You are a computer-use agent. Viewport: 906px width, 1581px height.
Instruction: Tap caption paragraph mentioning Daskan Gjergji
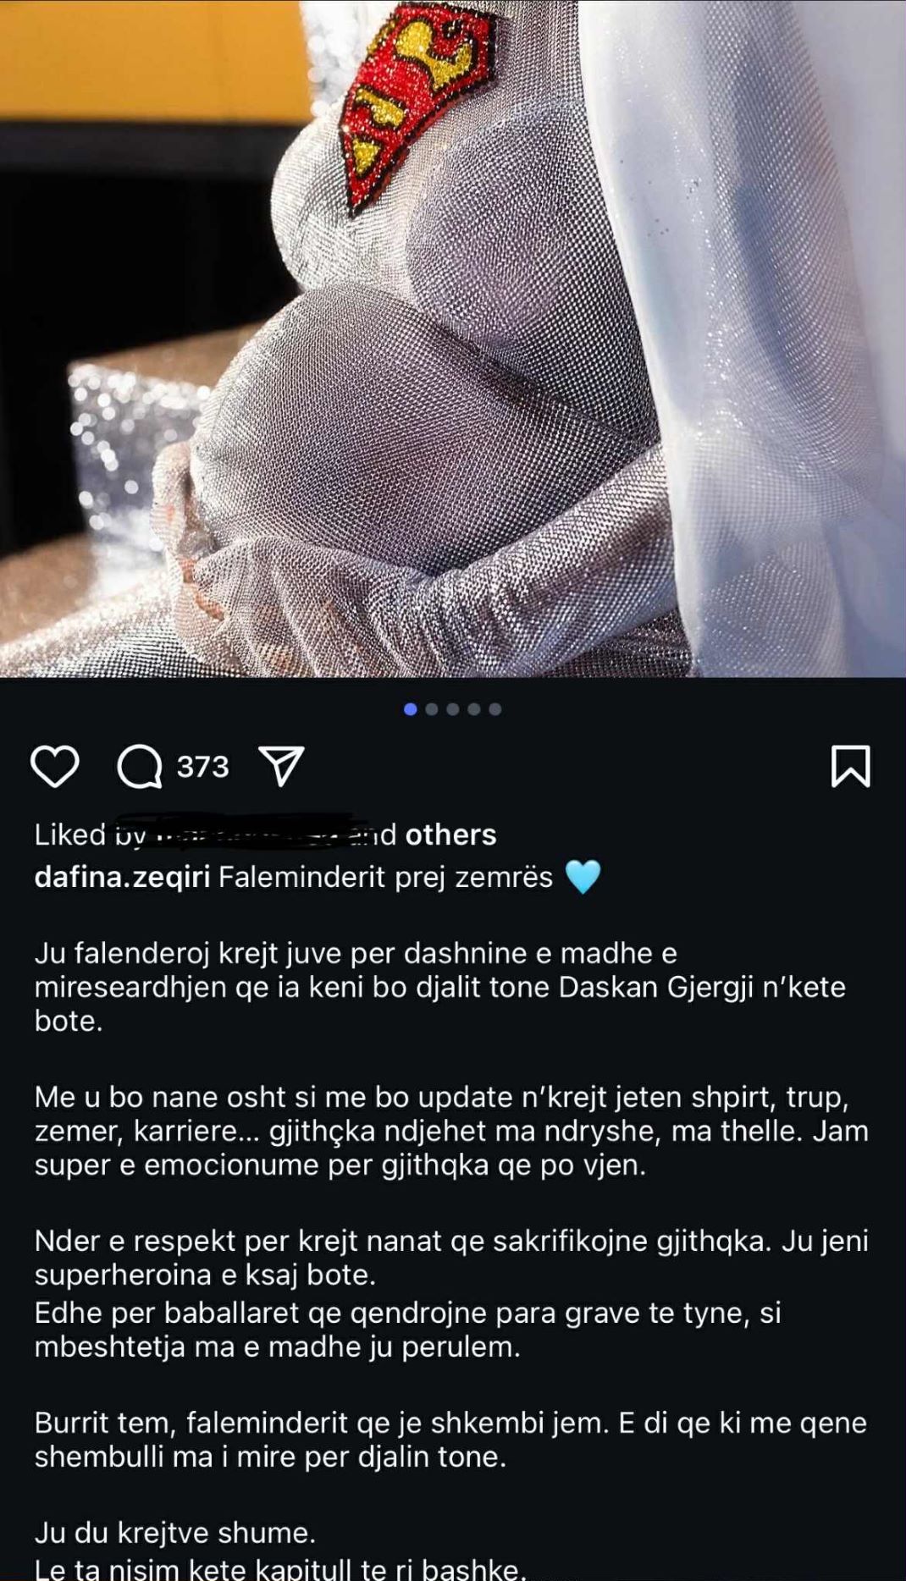click(x=440, y=987)
